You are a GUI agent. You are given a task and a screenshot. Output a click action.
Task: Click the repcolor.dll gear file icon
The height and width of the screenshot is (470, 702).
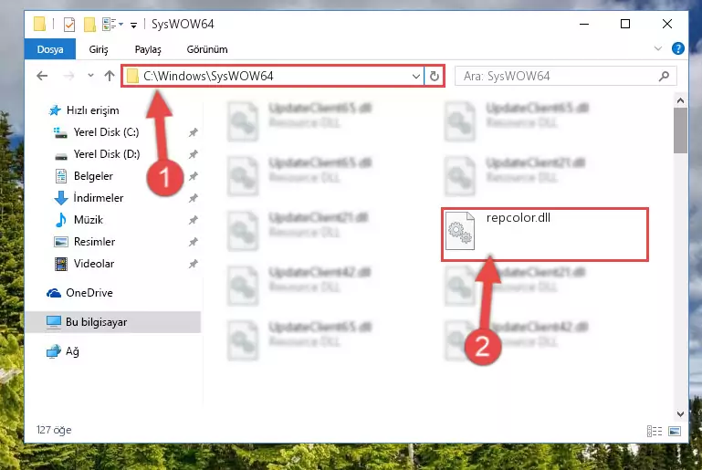460,231
